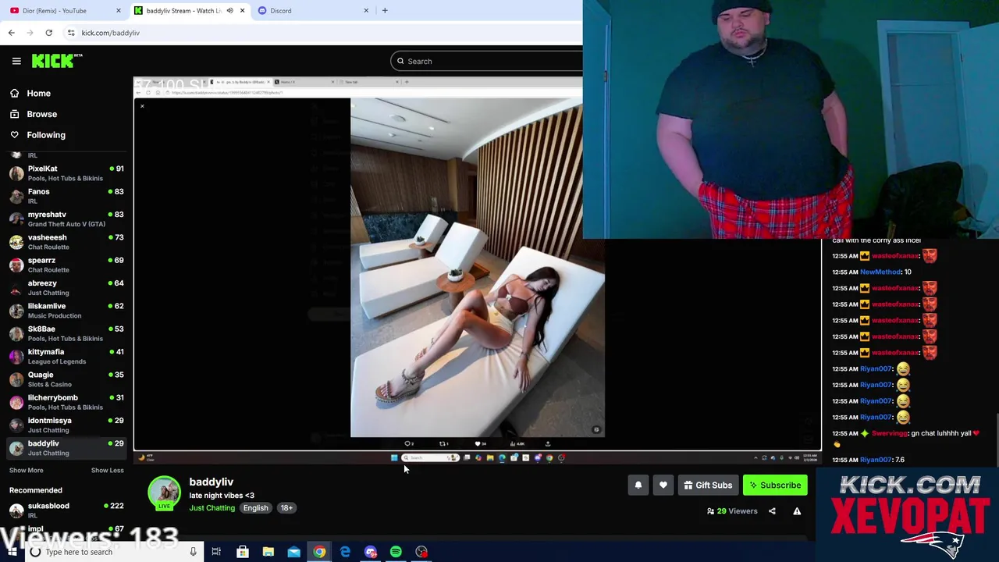Viewport: 999px width, 562px height.
Task: Open Browse in Kick sidebar
Action: pos(41,114)
